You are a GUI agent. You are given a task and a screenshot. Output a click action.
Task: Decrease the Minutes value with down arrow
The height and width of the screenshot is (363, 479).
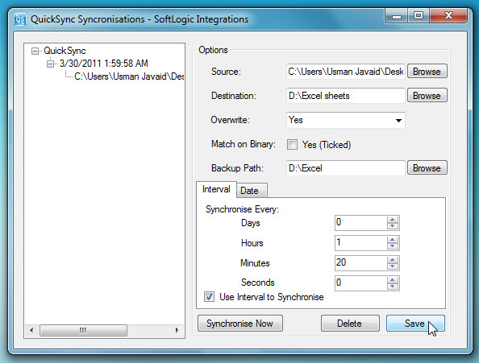point(393,266)
